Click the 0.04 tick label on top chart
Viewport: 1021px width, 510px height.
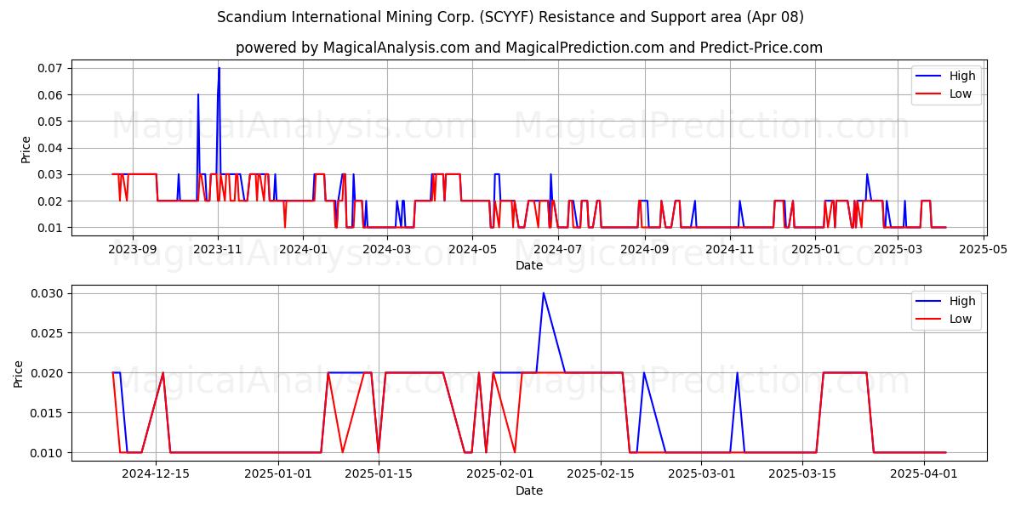(x=52, y=148)
